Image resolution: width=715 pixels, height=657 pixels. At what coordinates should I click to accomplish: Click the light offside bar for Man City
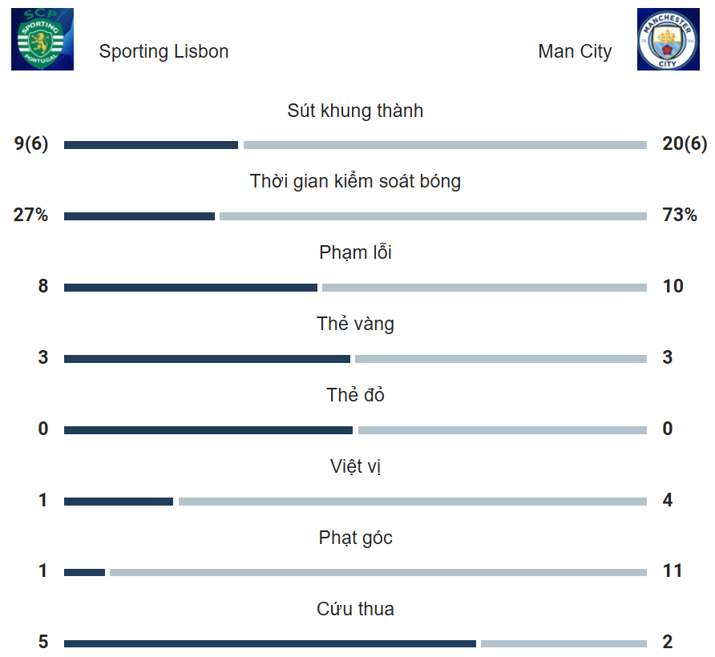coord(413,502)
